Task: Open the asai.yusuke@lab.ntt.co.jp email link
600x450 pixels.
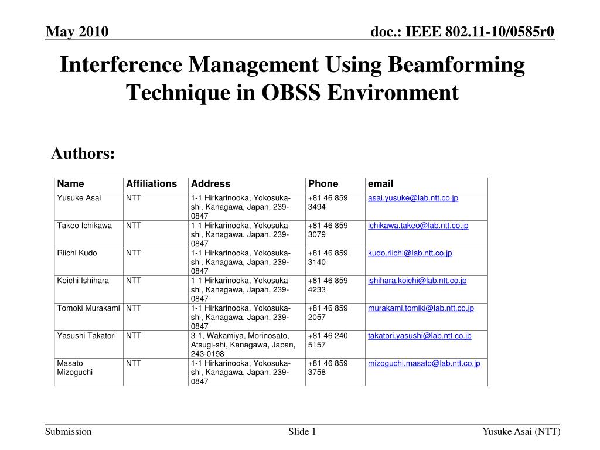Action: coord(413,198)
